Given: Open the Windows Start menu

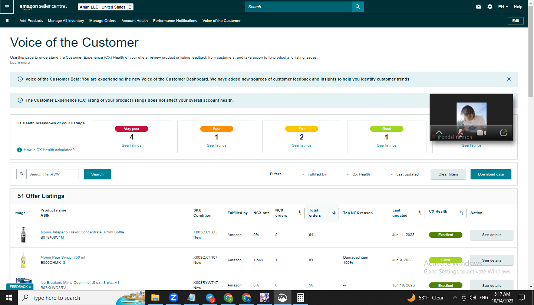Looking at the screenshot, I should coord(9,298).
